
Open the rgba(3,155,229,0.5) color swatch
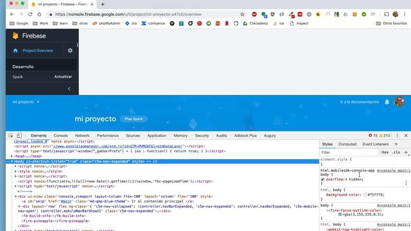[340, 214]
